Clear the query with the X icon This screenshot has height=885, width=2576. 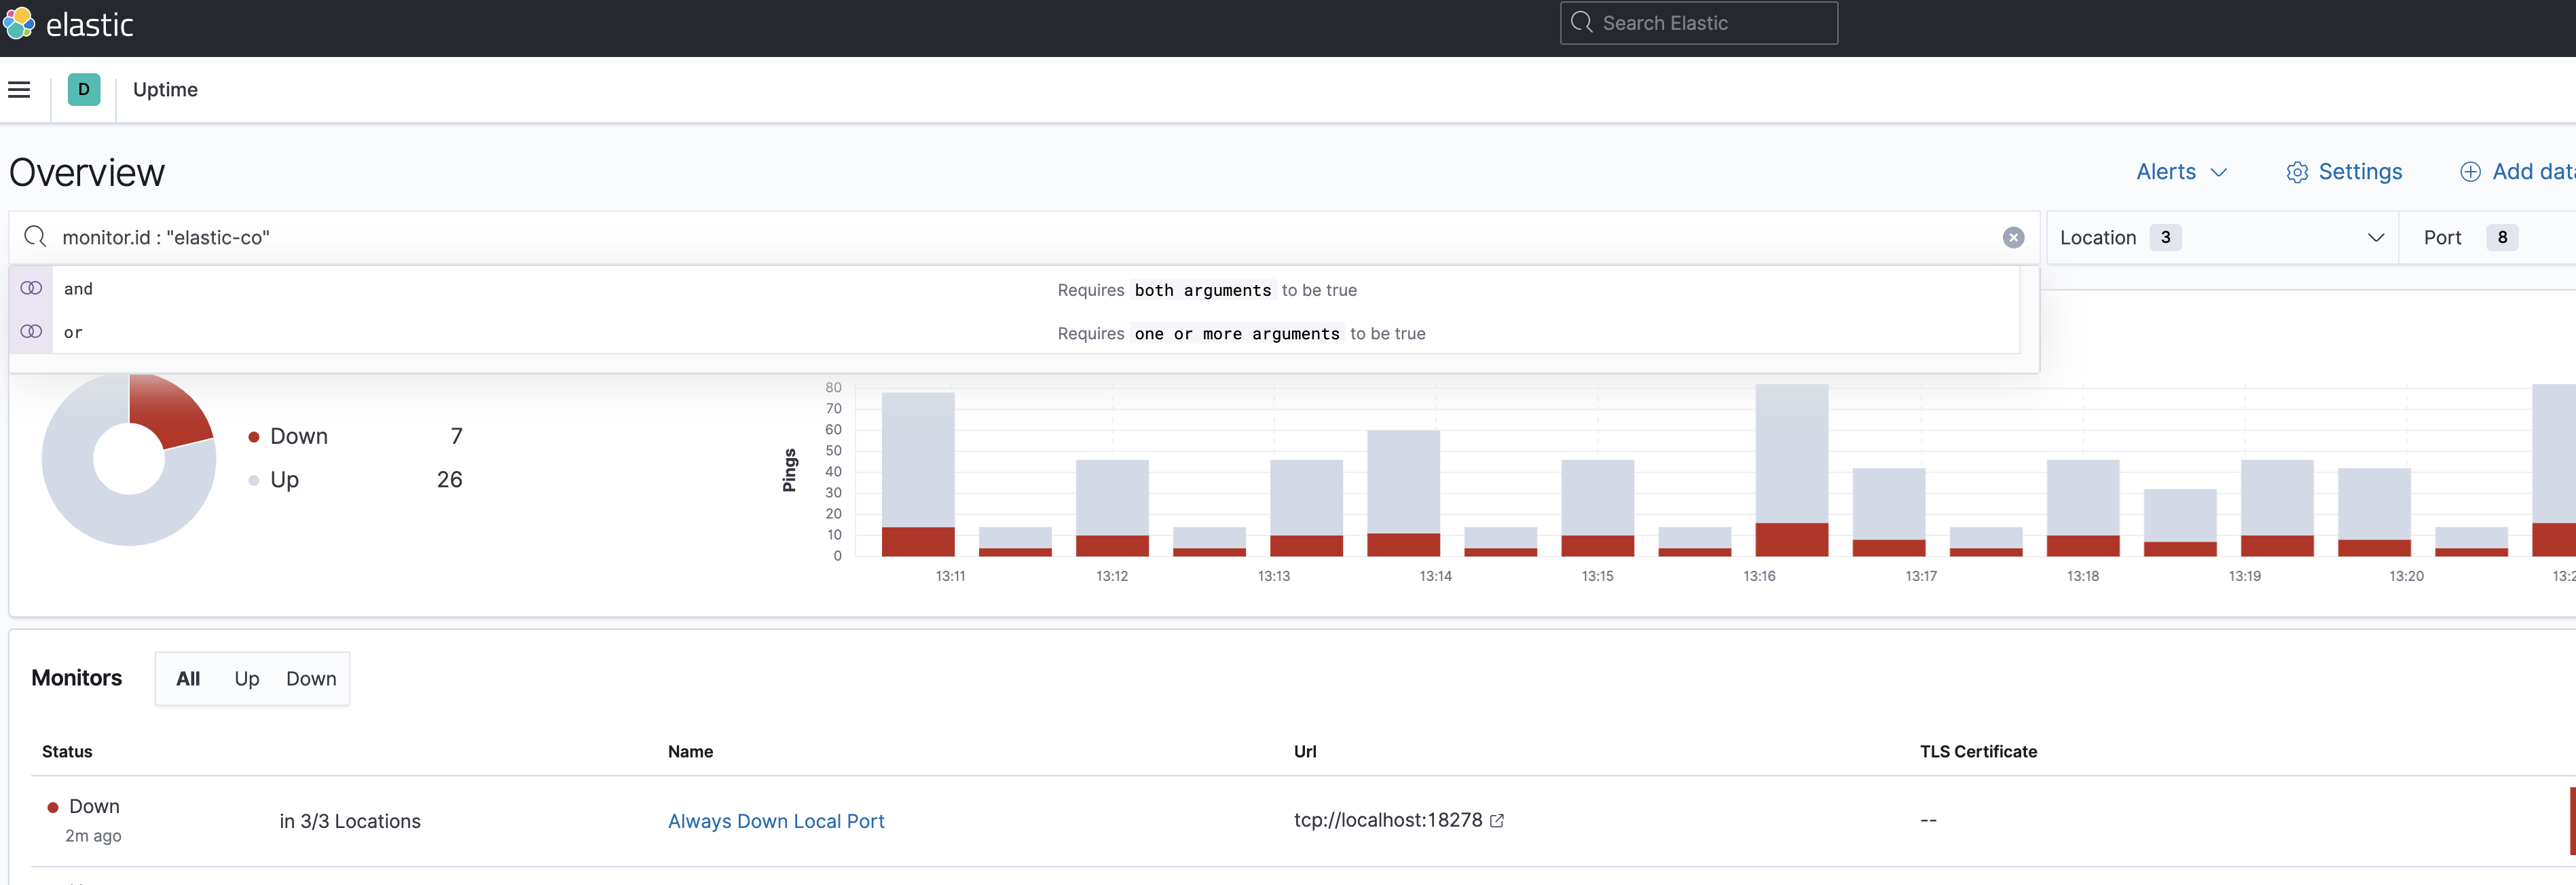2013,238
